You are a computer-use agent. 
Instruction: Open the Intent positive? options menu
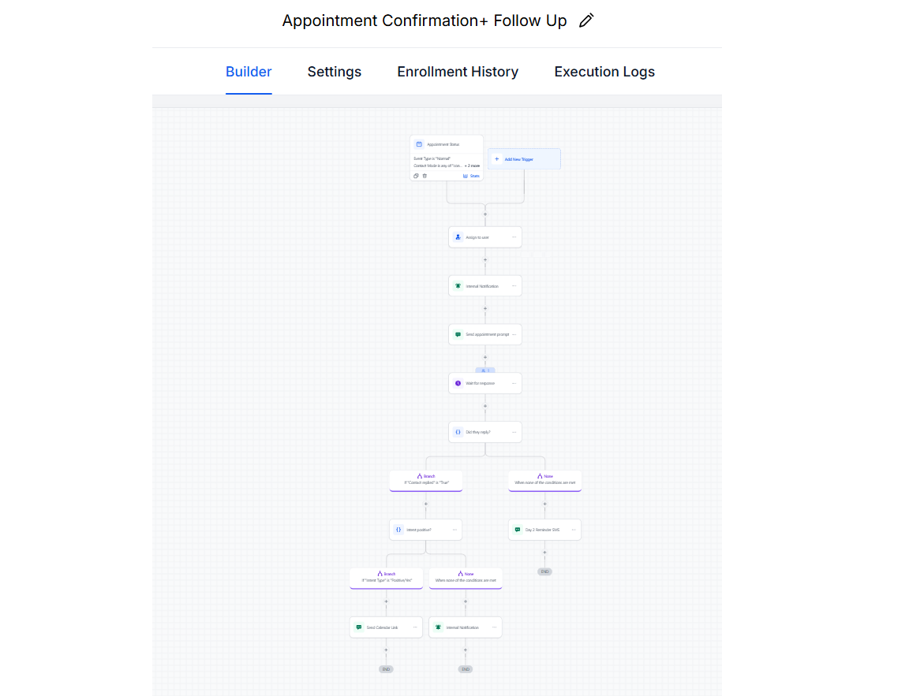[455, 530]
